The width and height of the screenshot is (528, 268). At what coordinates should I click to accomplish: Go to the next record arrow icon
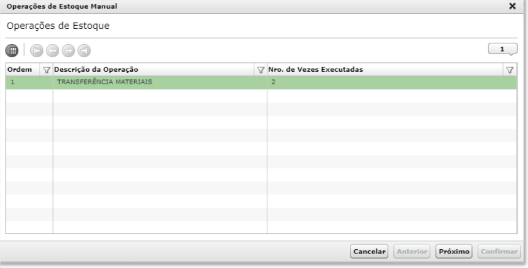pyautogui.click(x=69, y=51)
